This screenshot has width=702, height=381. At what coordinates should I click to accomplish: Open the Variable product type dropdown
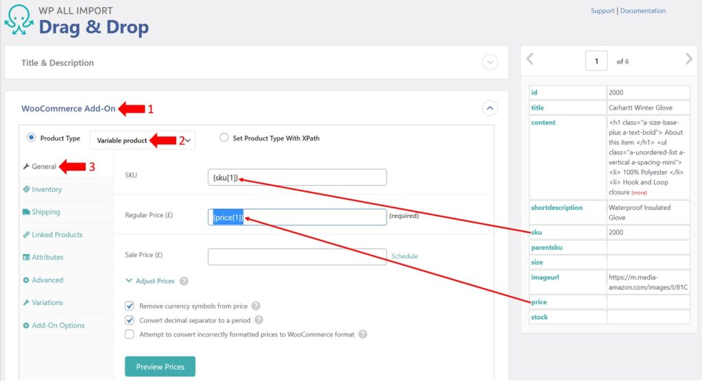pyautogui.click(x=143, y=140)
